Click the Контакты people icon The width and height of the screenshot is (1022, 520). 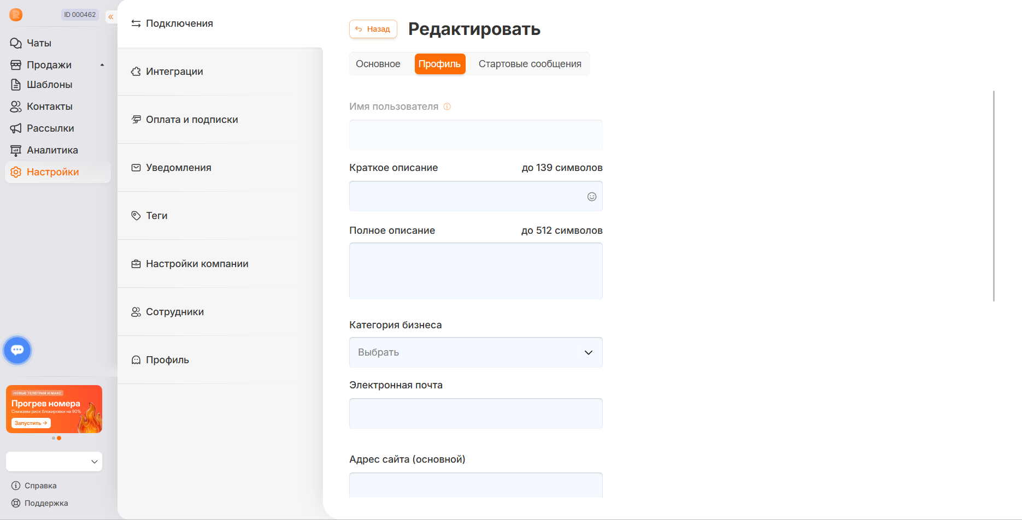(16, 107)
